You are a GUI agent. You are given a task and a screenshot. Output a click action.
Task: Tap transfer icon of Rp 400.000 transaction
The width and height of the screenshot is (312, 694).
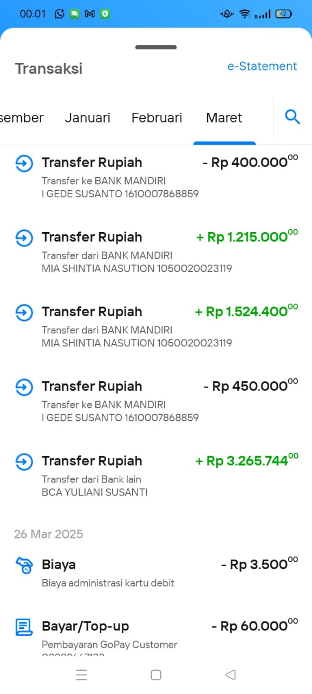tap(24, 163)
